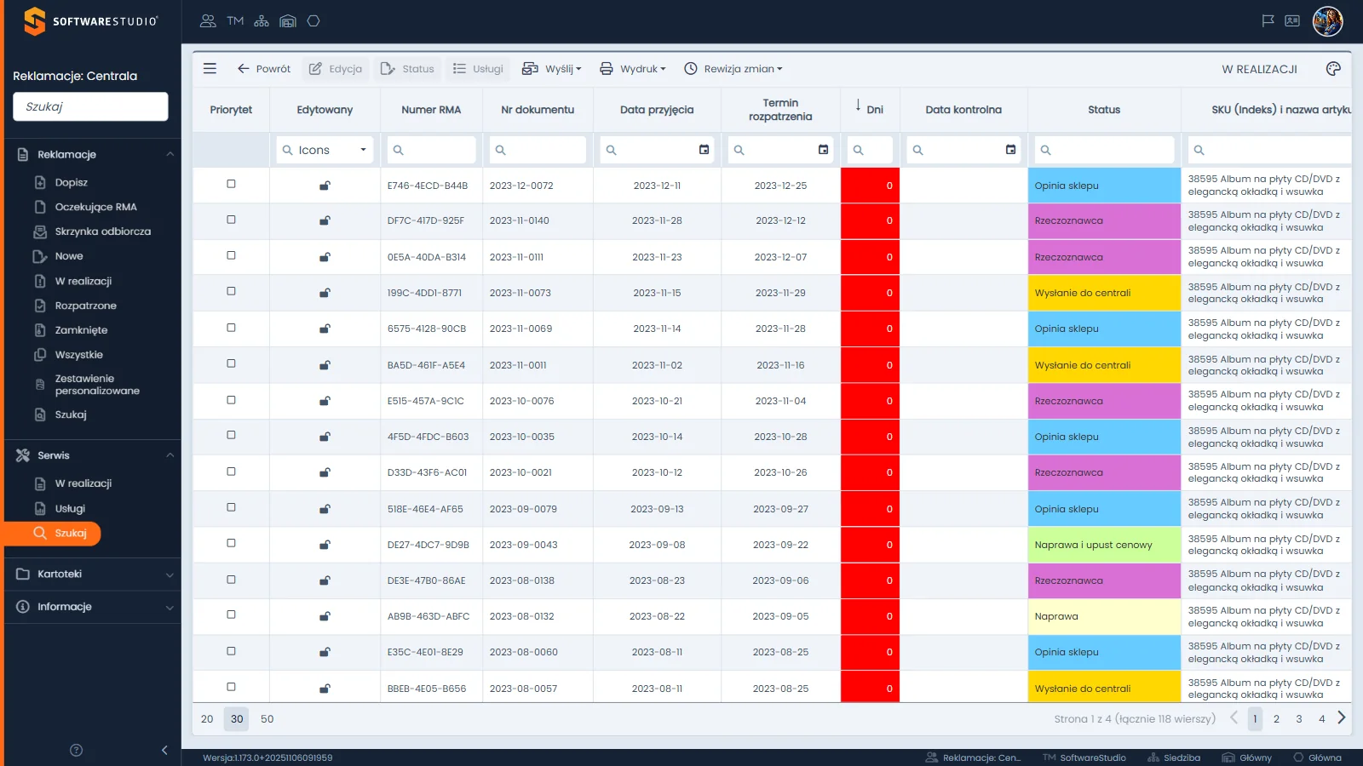Open the user avatar in the top right
Image resolution: width=1363 pixels, height=766 pixels.
(1327, 21)
